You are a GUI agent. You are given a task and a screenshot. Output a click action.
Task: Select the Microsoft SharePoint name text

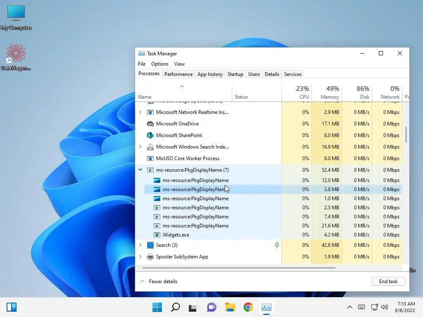(x=179, y=135)
